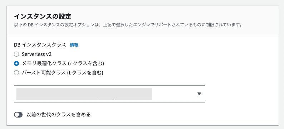This screenshot has height=129, width=284.
Task: Choose メモリ最適化クラス (r クラスを含む) option
Action: tap(16, 63)
